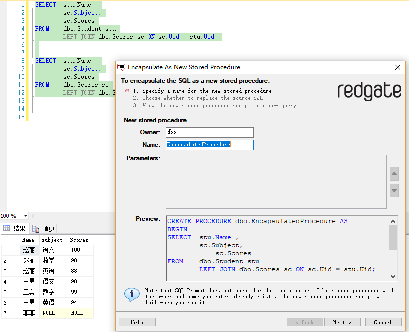Click the redgate logo in the dialog
This screenshot has width=409, height=332.
click(x=369, y=91)
